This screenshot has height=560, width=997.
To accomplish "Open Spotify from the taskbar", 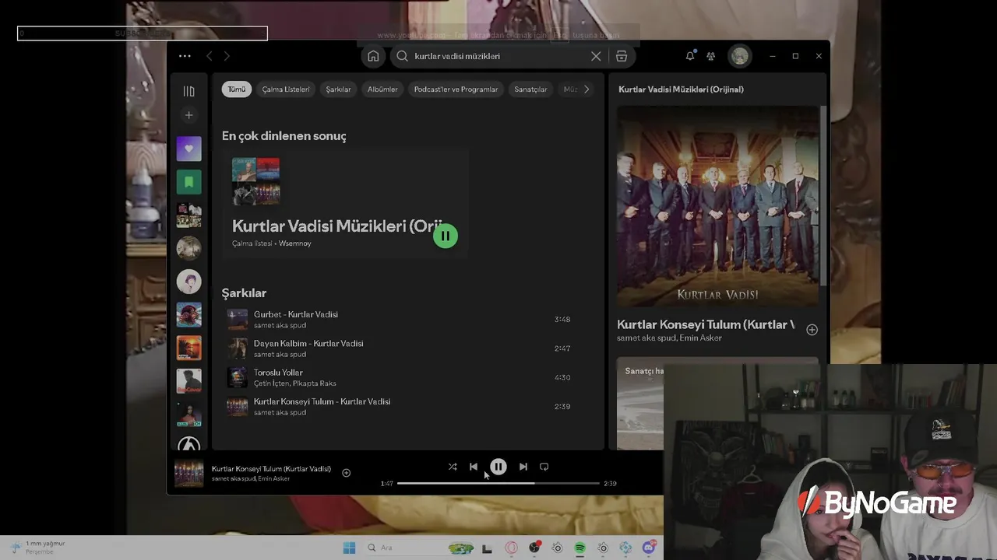I will click(x=580, y=548).
